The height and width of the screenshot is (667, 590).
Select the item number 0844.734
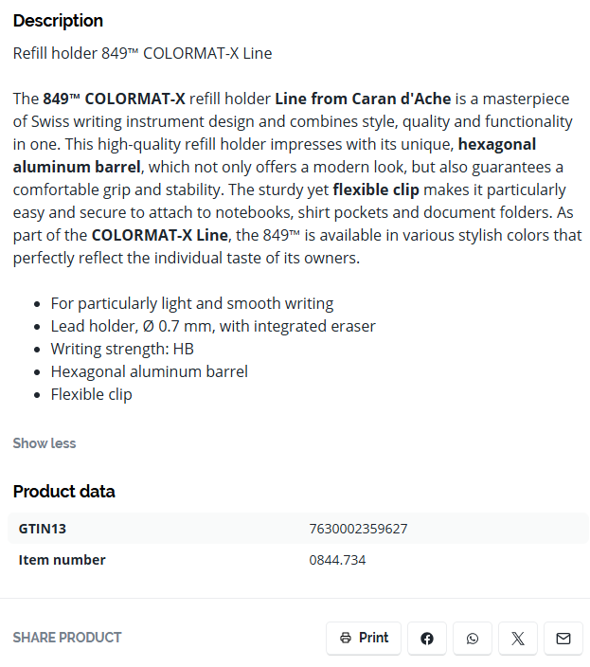point(337,560)
